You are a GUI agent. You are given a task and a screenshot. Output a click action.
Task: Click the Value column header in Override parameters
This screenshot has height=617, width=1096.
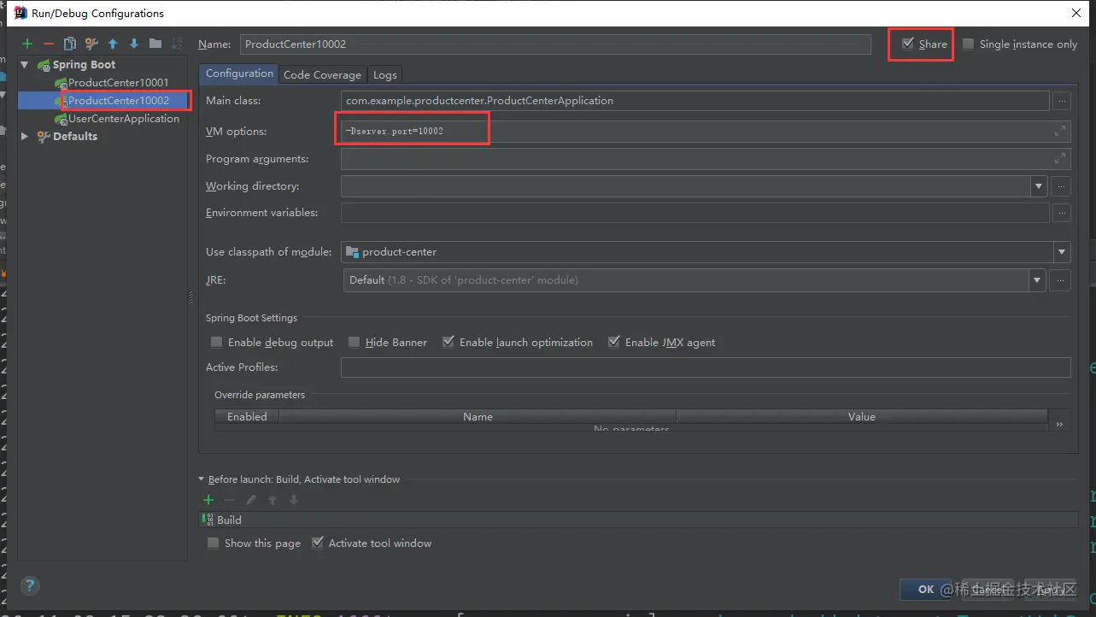click(x=862, y=417)
